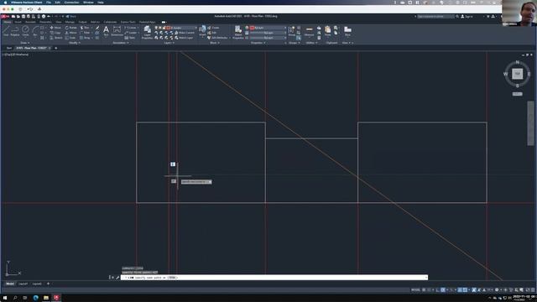537x302 pixels.
Task: Select the Polyline tool
Action: 15,31
